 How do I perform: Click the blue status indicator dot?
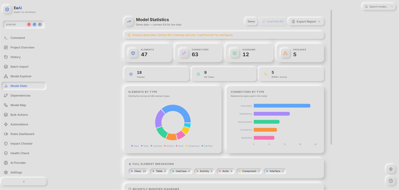[x=35, y=24]
